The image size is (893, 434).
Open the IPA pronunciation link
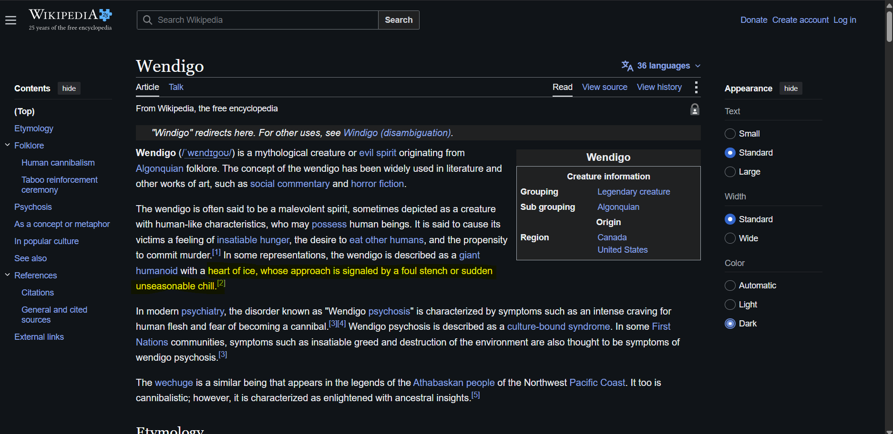click(x=206, y=153)
